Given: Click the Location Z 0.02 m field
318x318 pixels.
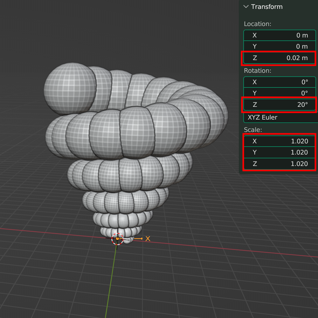Looking at the screenshot, I should point(280,58).
